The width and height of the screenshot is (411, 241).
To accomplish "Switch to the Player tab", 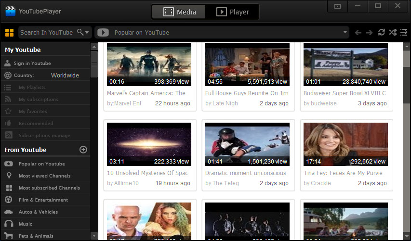I will pyautogui.click(x=233, y=12).
